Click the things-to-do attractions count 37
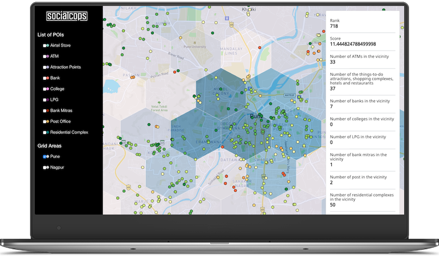439x258 pixels. tap(333, 89)
